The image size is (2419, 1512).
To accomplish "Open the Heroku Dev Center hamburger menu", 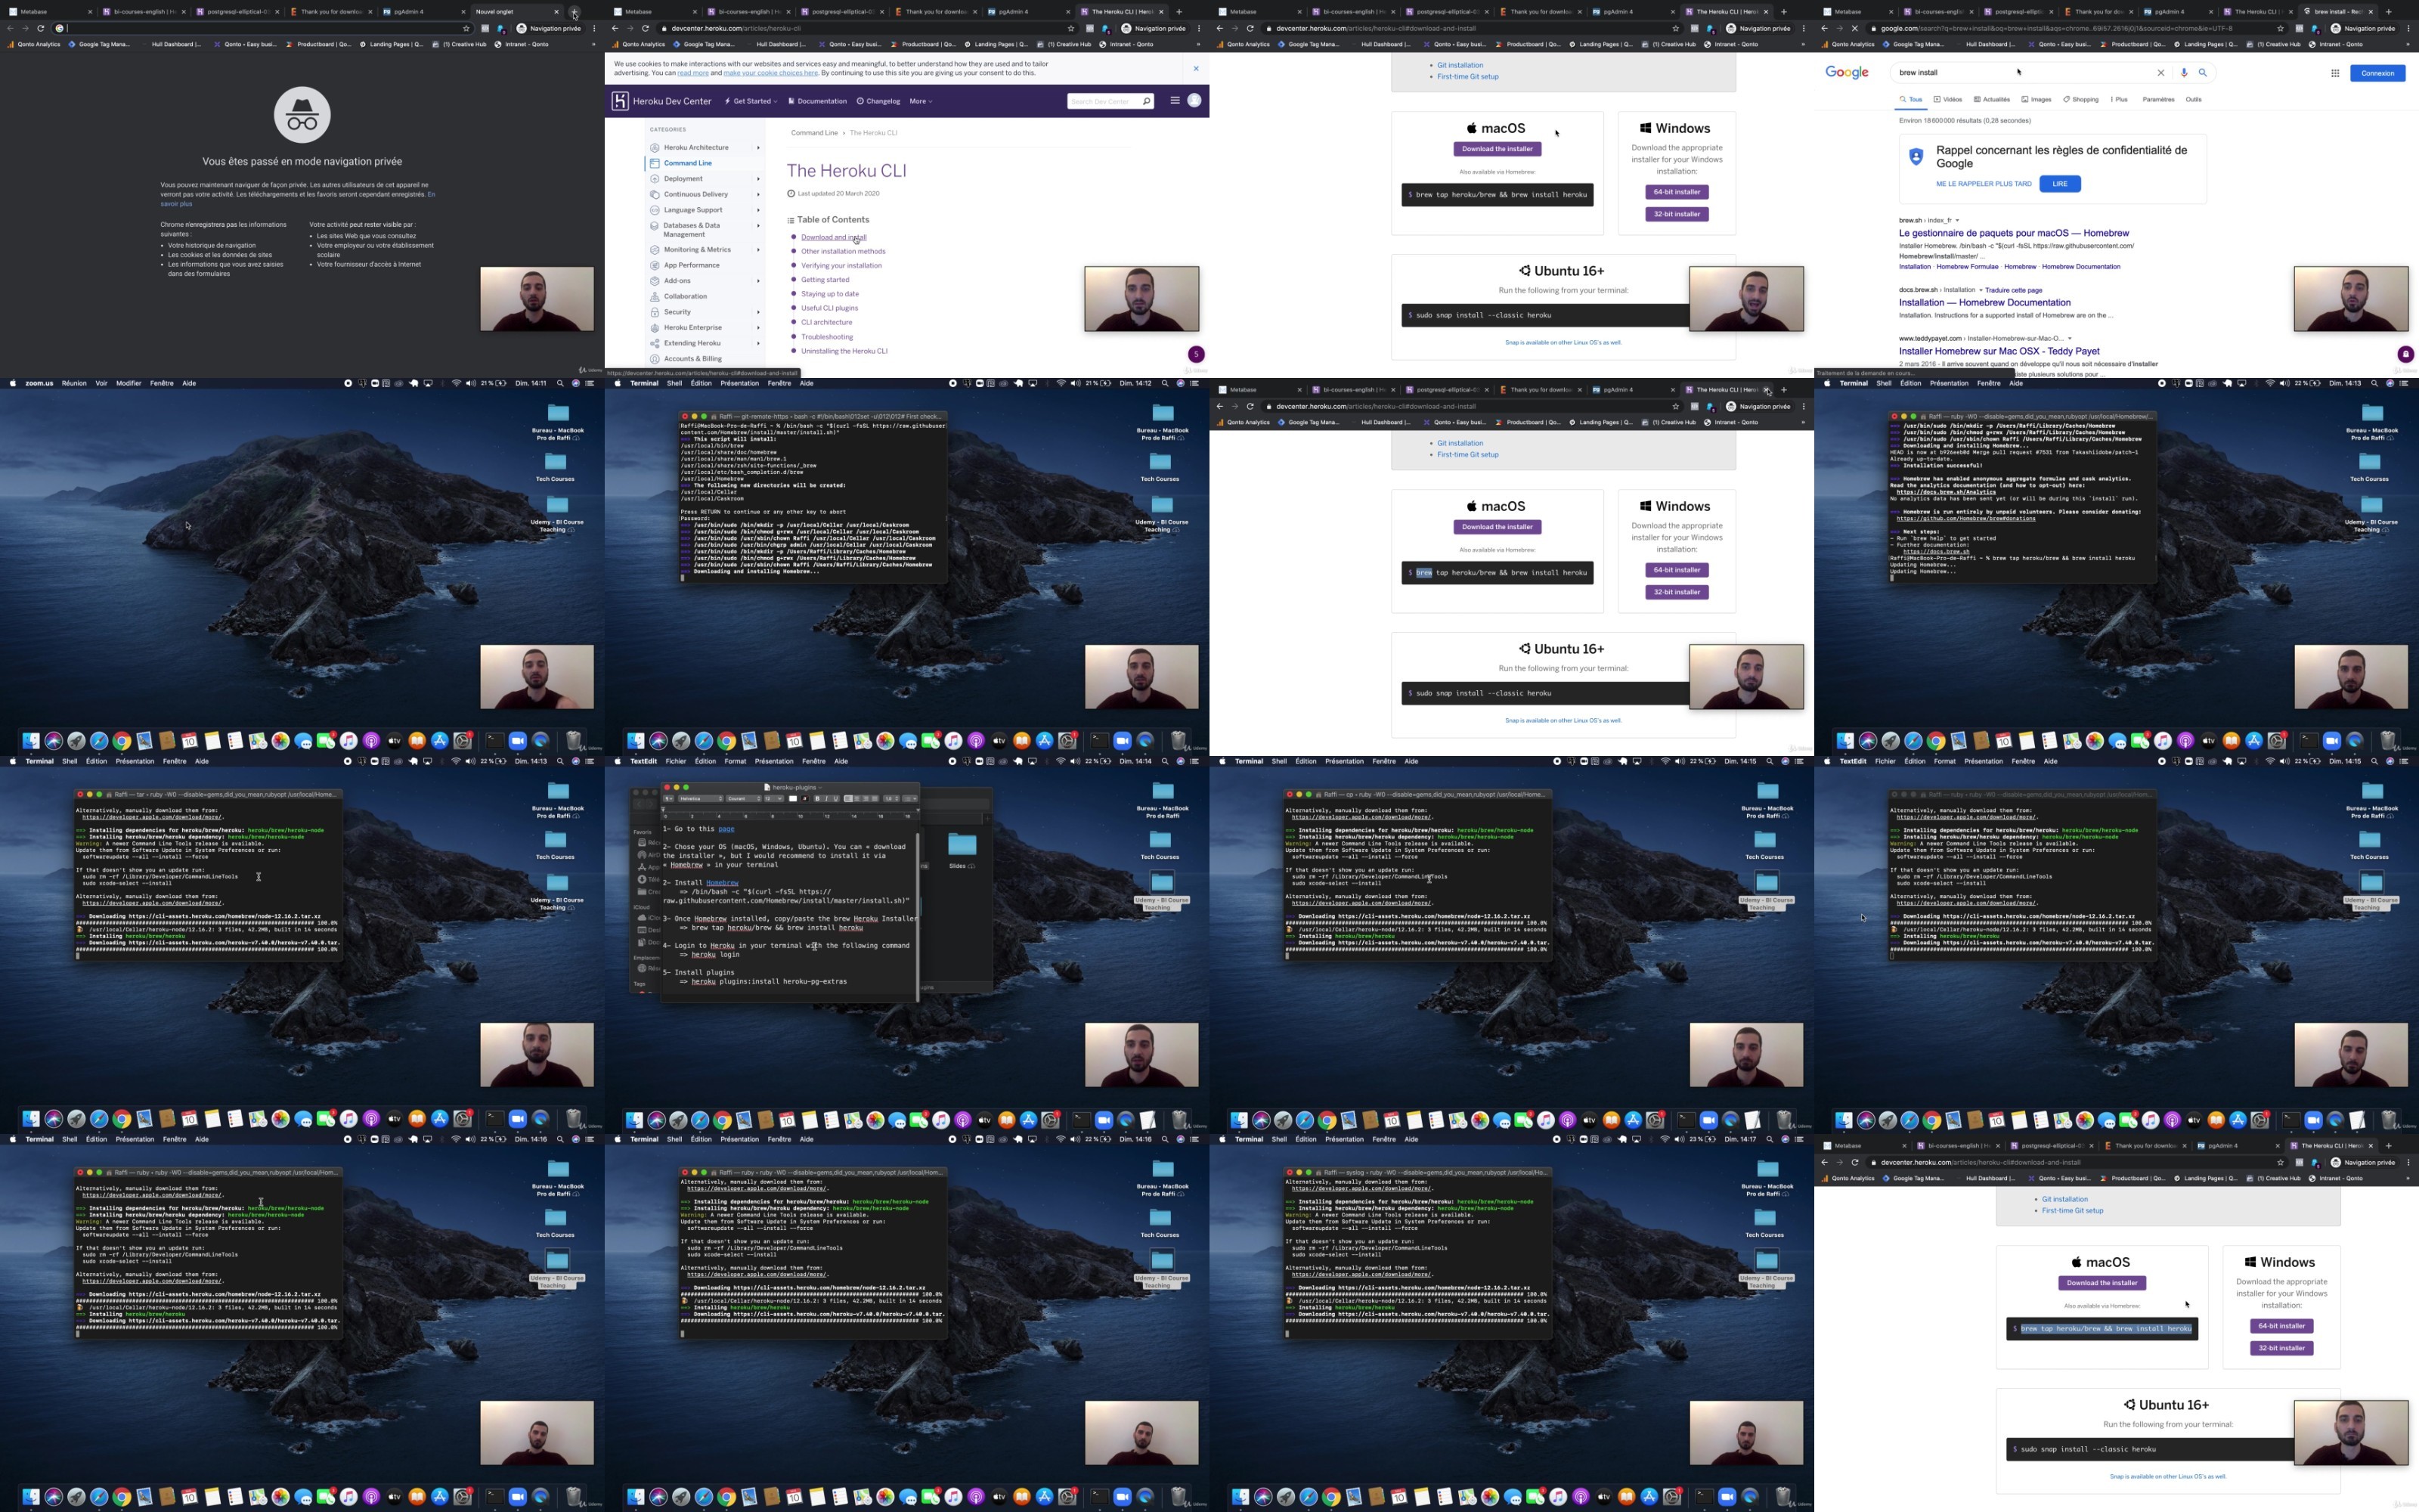I will coord(1175,100).
